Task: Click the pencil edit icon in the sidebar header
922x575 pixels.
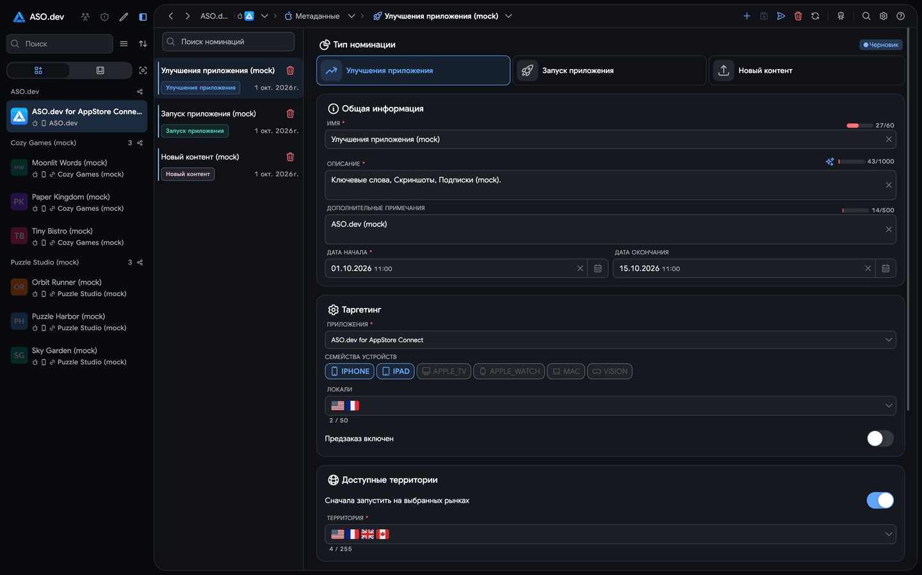Action: [124, 17]
